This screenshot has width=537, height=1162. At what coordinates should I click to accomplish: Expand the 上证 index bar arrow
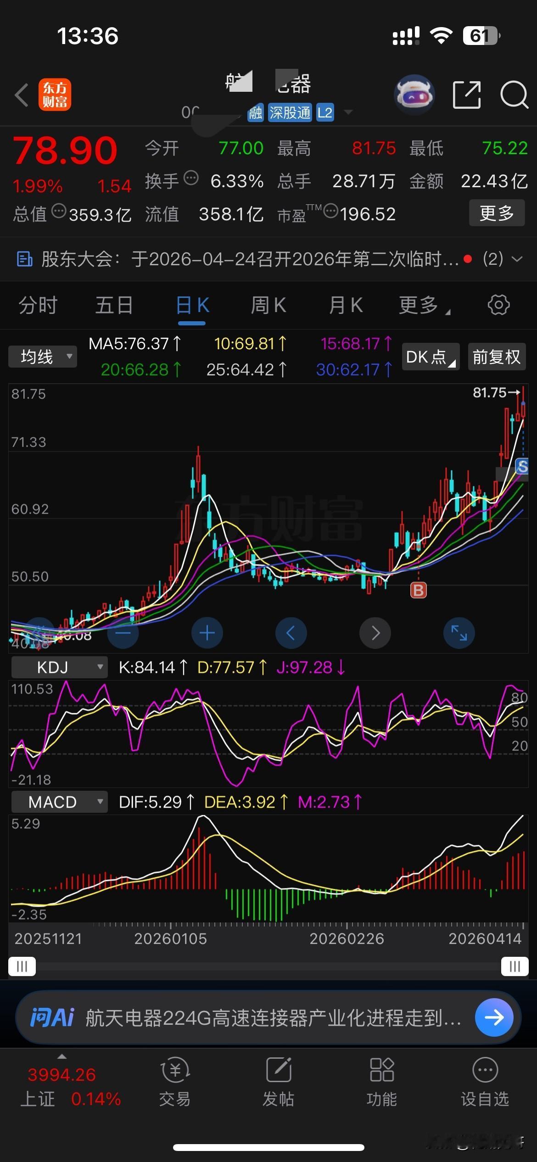(62, 1056)
